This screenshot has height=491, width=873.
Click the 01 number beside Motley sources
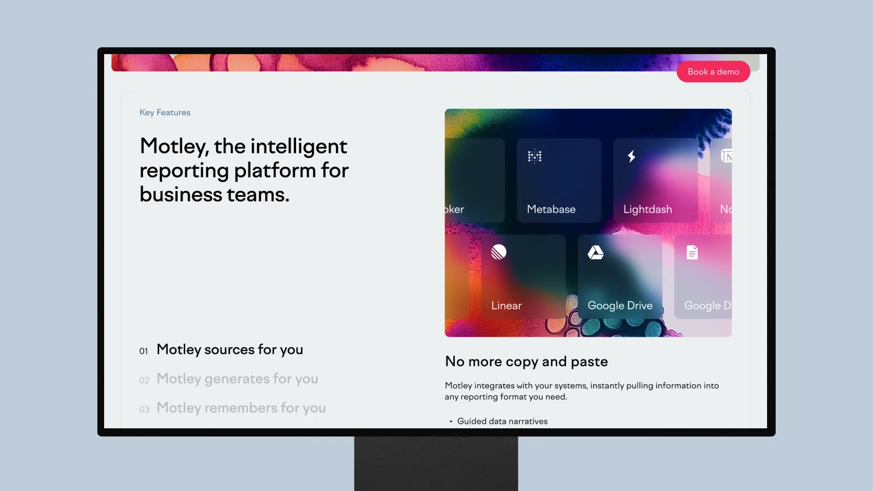(x=144, y=351)
